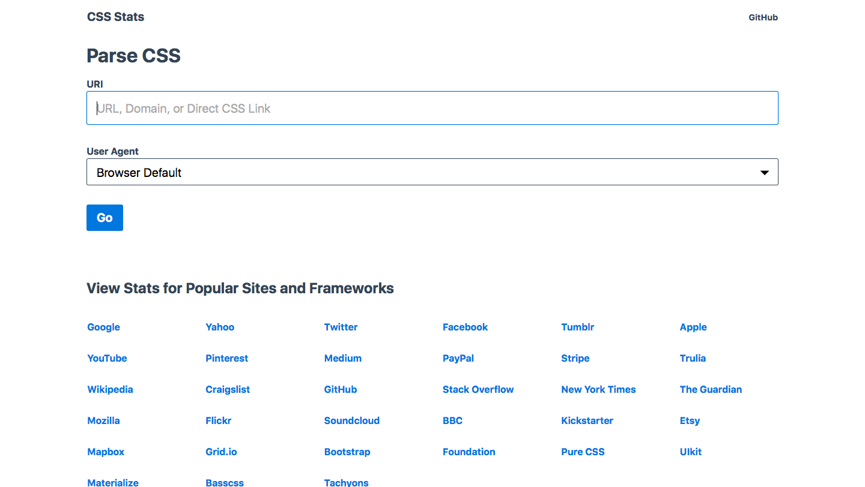
Task: View stats for Soundcloud
Action: click(x=352, y=420)
